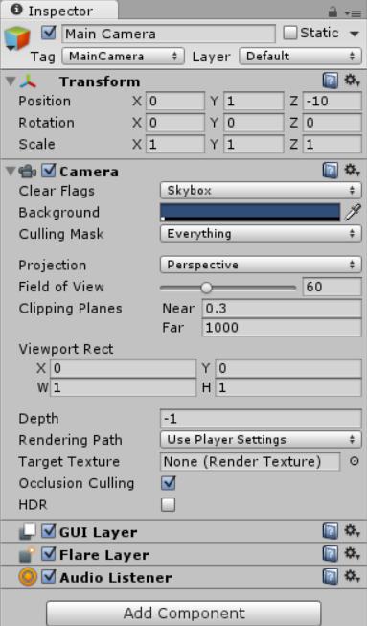Viewport: 367px width, 626px height.
Task: Open the Clear Flags Skybox dropdown
Action: pyautogui.click(x=261, y=191)
